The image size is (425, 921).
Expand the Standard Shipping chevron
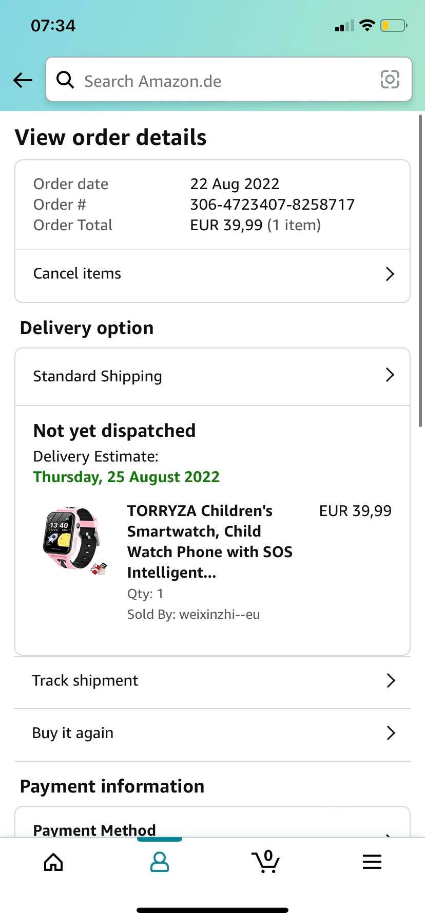point(390,375)
